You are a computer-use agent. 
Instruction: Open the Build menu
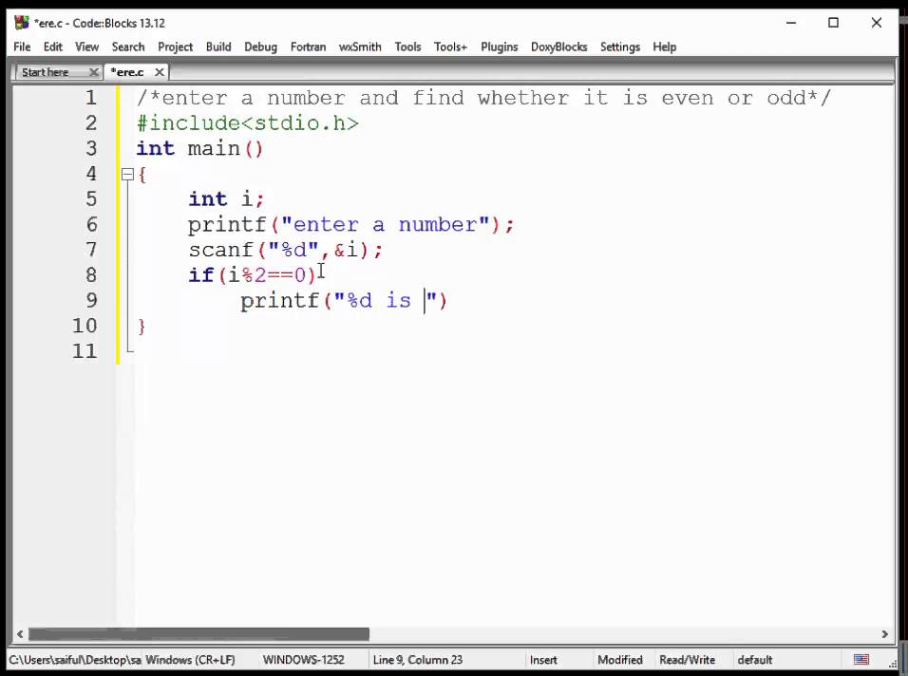pyautogui.click(x=218, y=47)
